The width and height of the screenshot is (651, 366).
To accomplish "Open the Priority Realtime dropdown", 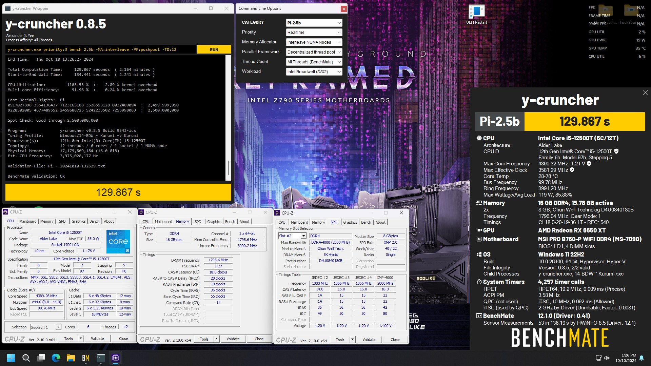I will [314, 33].
